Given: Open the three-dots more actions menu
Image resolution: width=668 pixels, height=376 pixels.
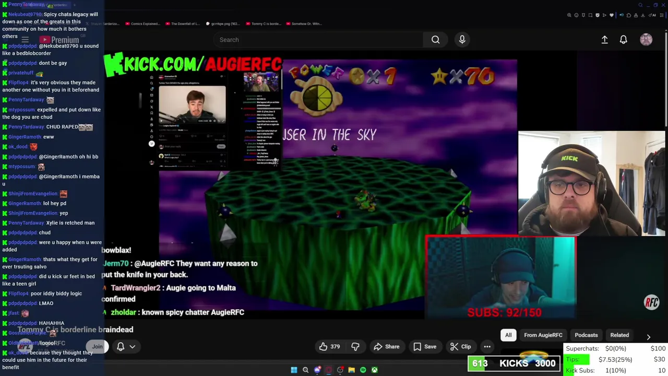Looking at the screenshot, I should click(487, 347).
